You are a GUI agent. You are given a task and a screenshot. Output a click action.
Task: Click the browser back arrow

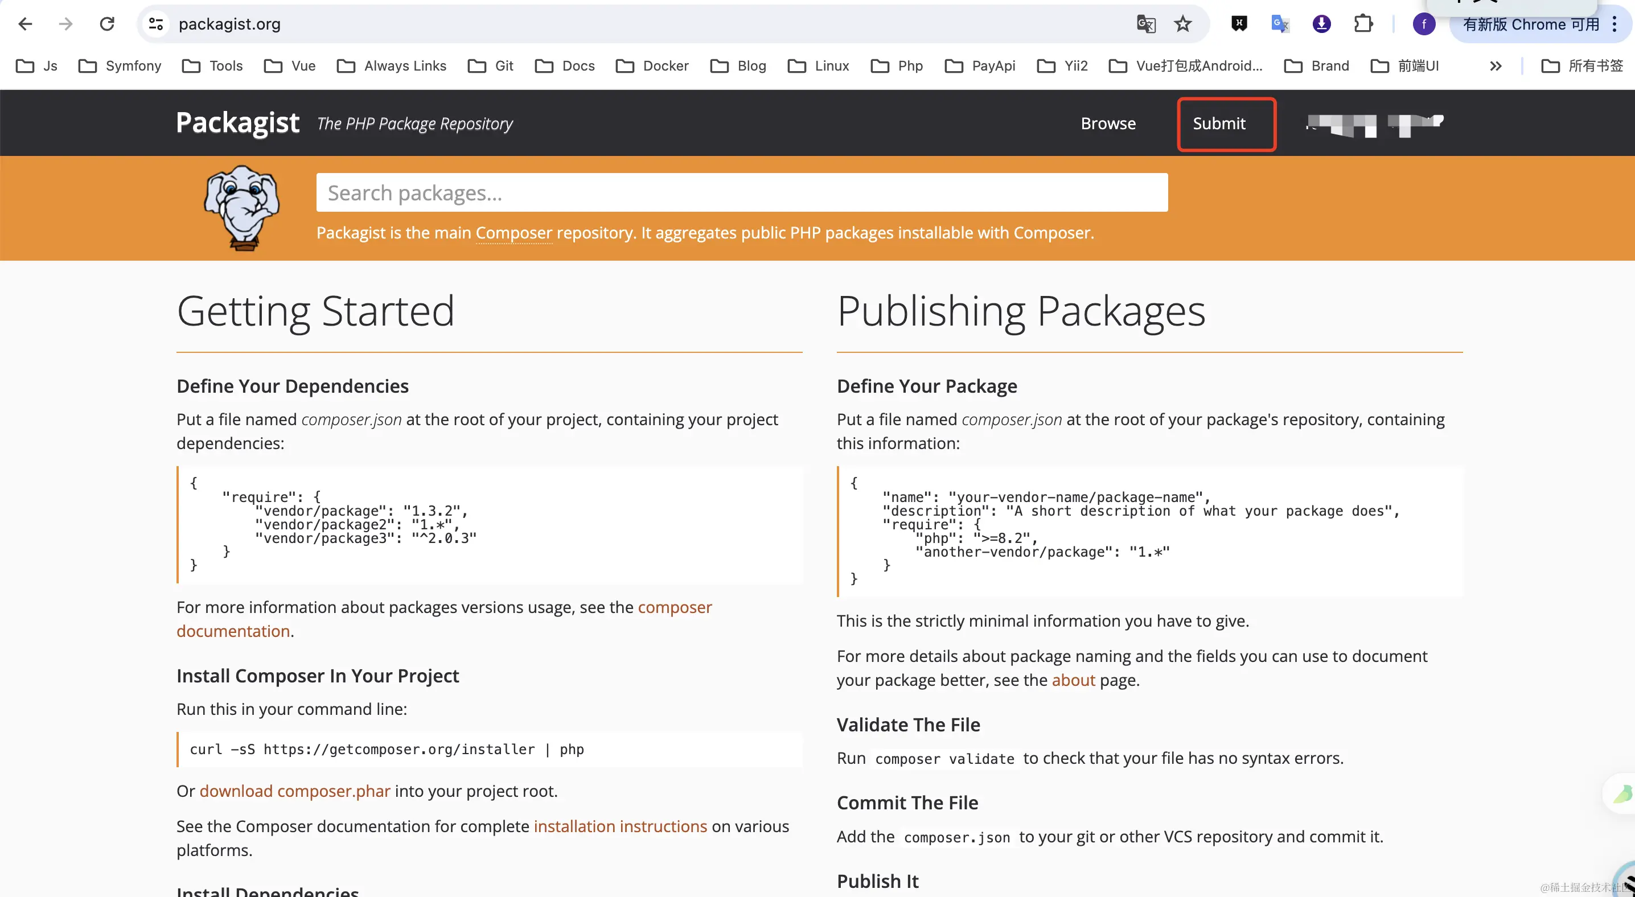point(26,24)
